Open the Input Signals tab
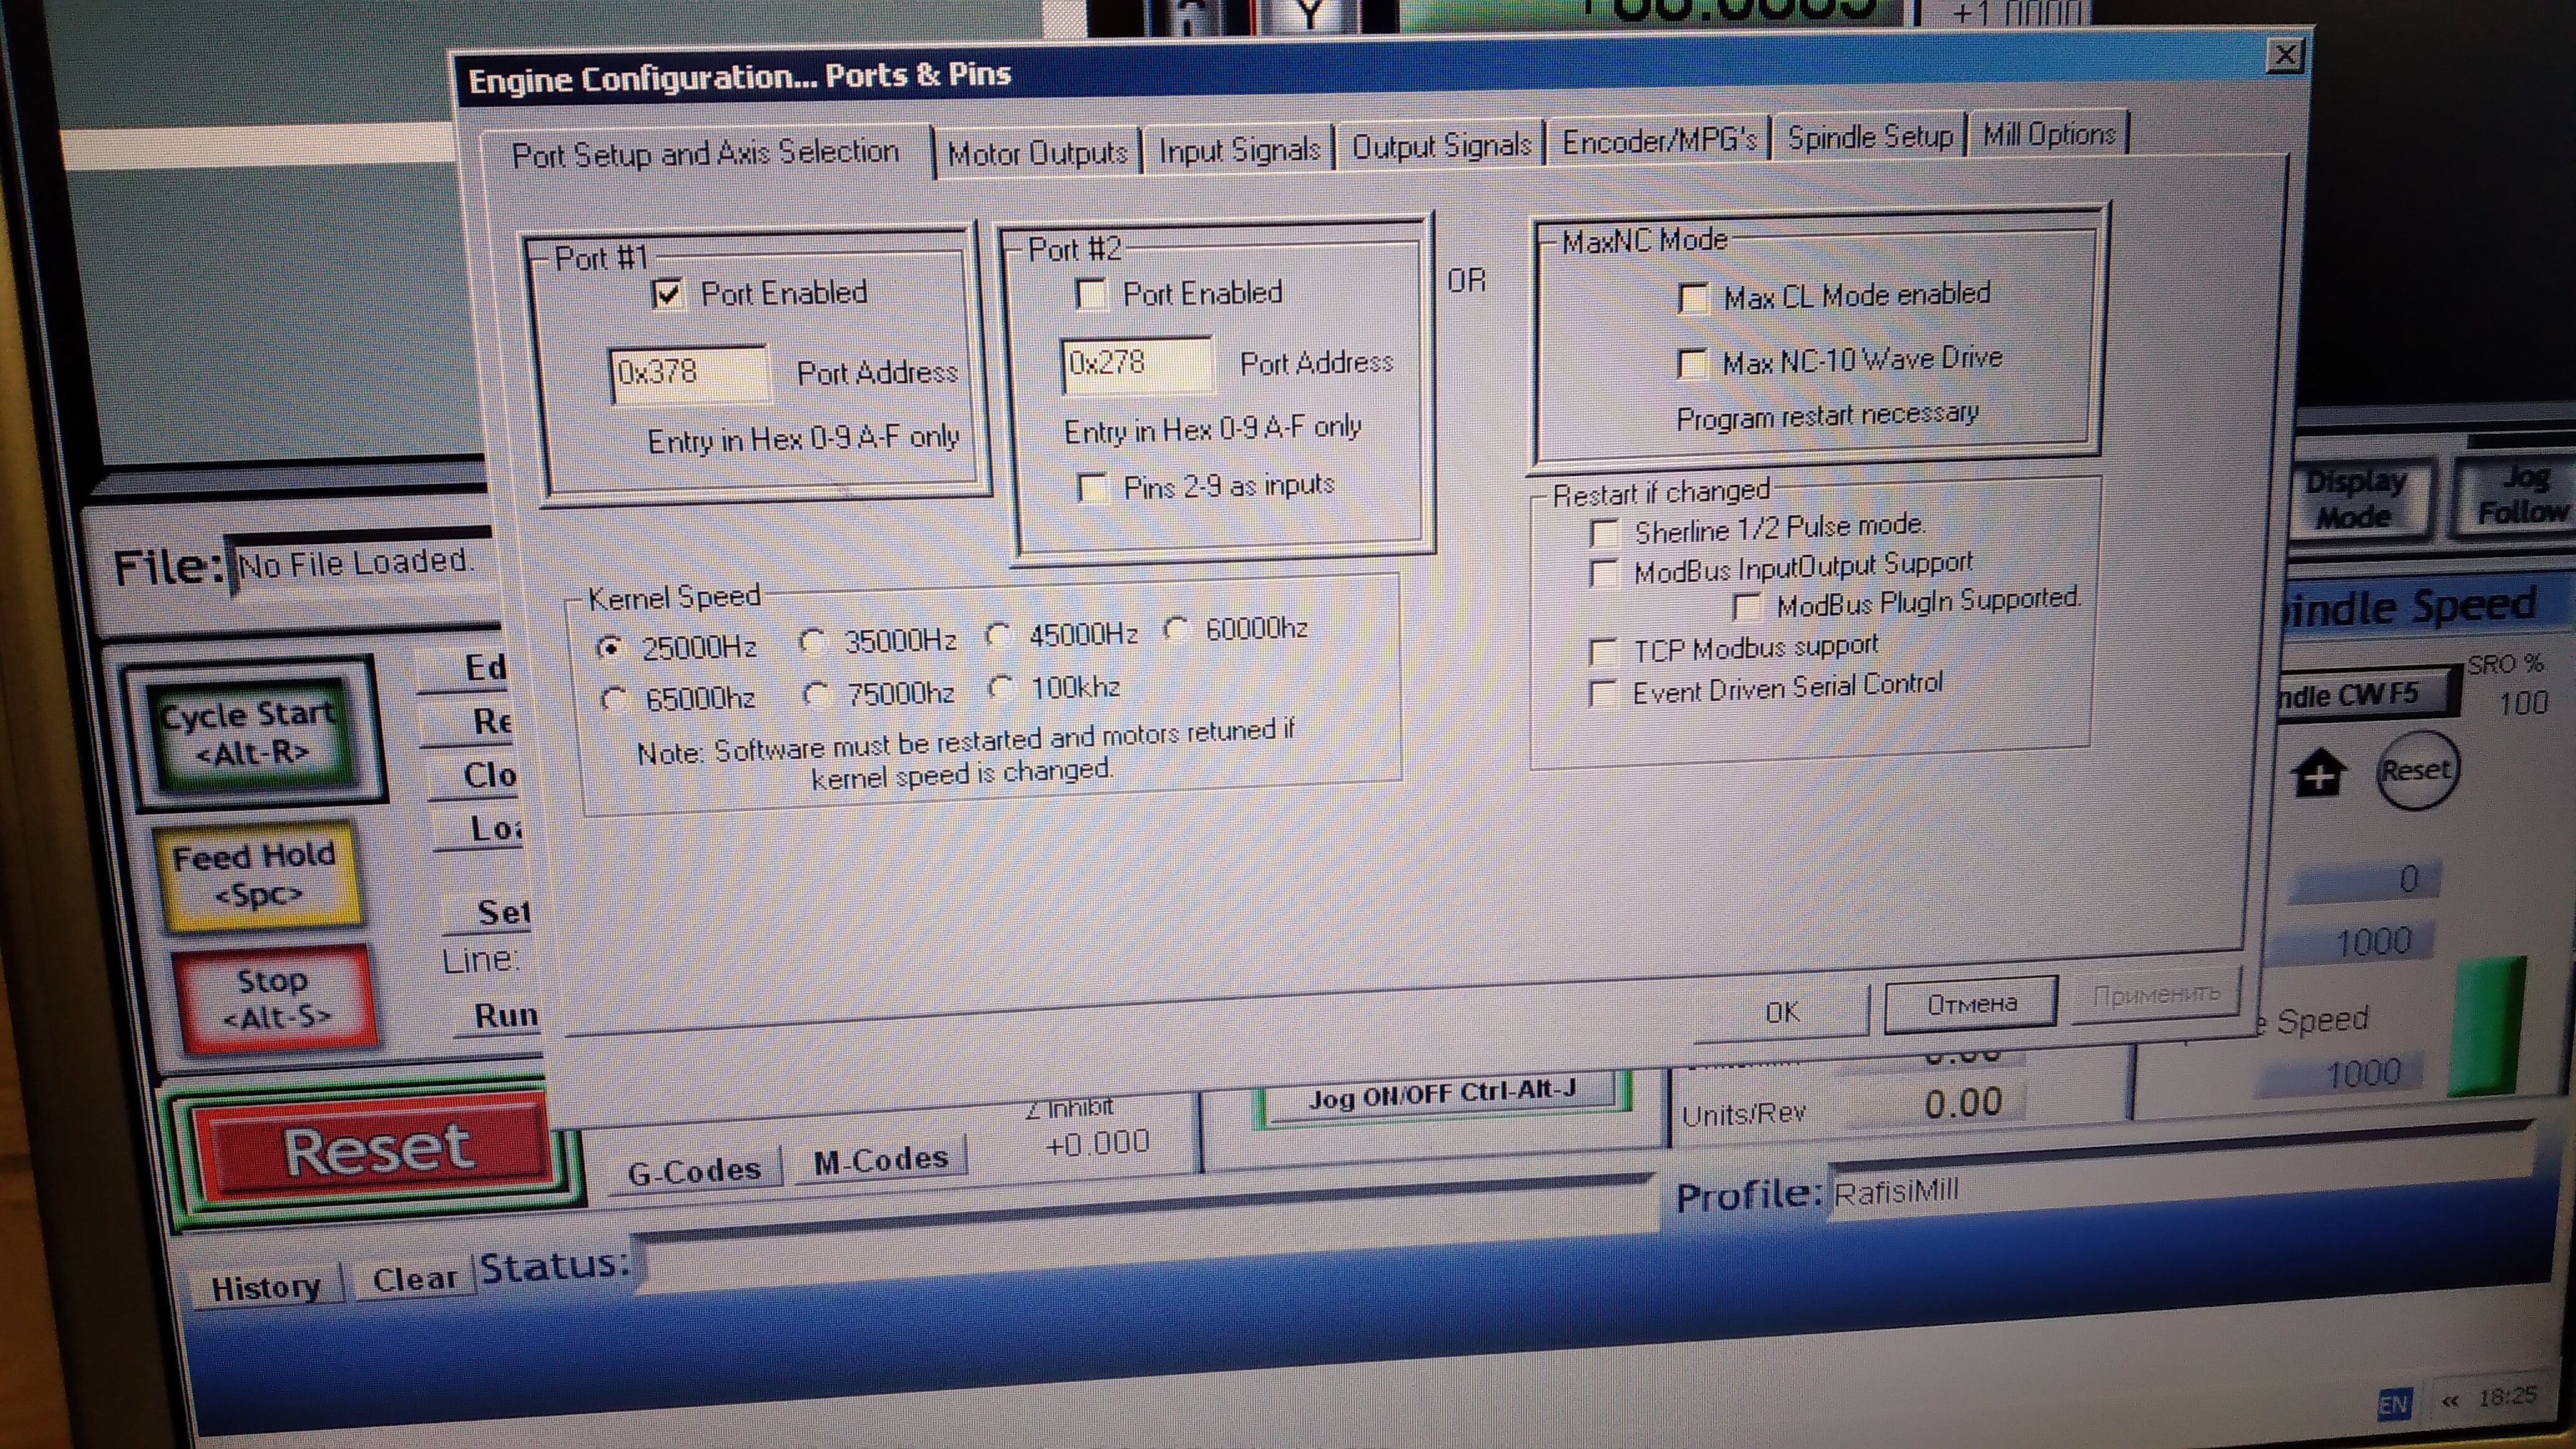 point(1238,151)
